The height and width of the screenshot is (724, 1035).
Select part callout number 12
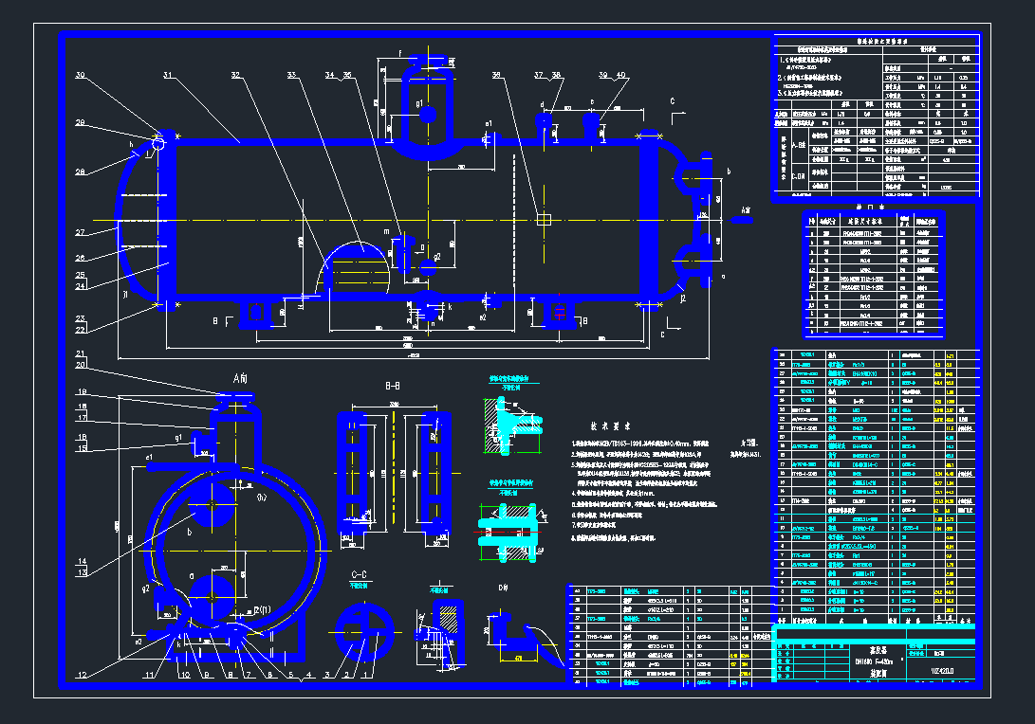tap(82, 676)
